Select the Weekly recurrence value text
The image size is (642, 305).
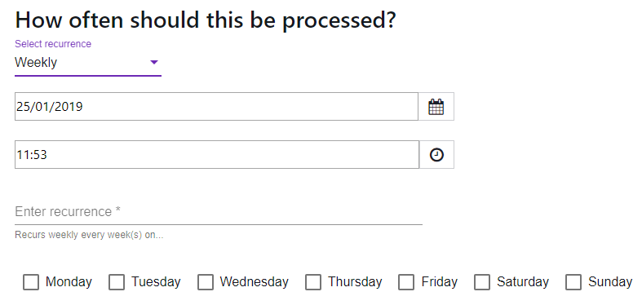pyautogui.click(x=36, y=63)
